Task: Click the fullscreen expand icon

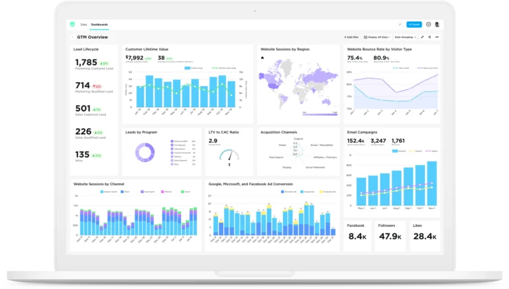Action: [422, 37]
